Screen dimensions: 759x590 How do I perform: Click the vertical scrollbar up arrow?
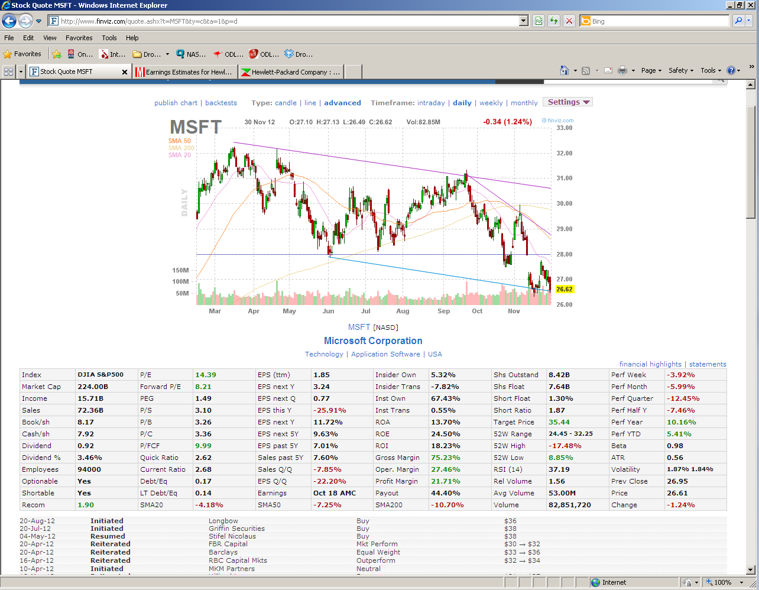point(751,85)
